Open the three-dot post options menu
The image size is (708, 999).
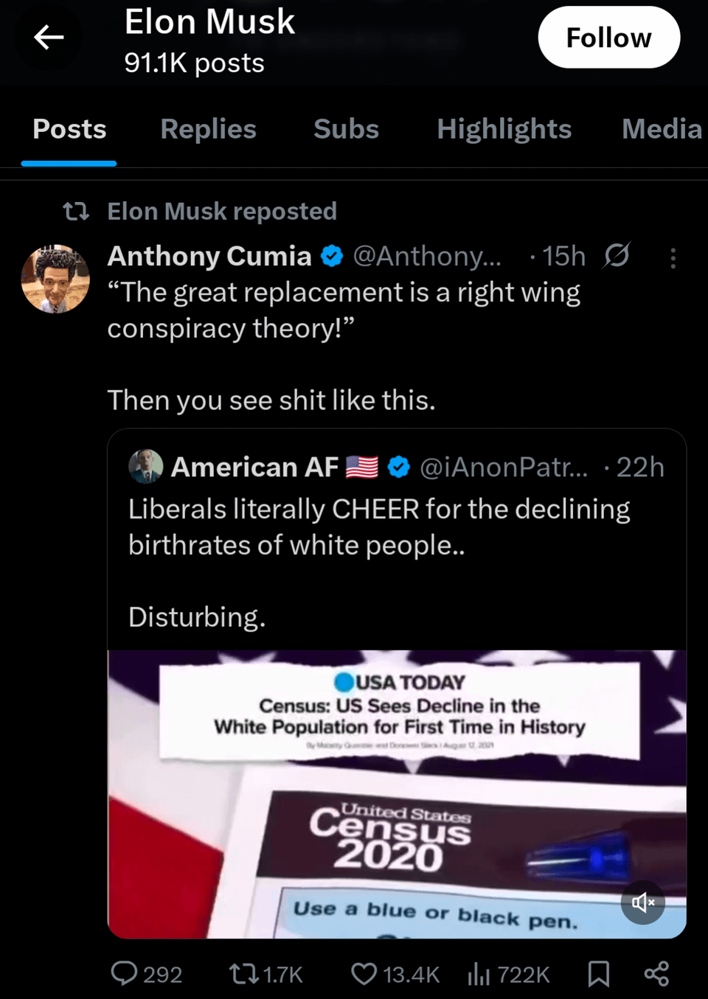[x=673, y=257]
